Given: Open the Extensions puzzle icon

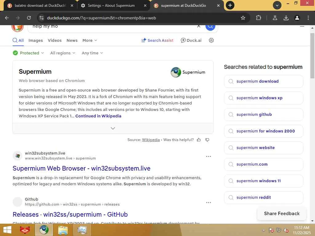Looking at the screenshot, I should [258, 18].
